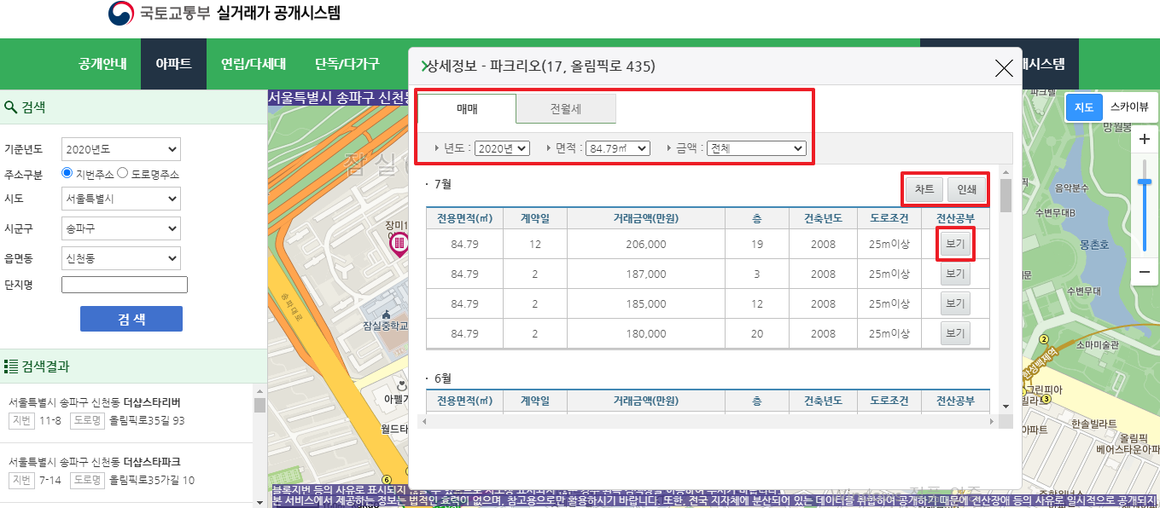Zoom in the map with plus button
Viewport: 1160px width, 508px height.
(1145, 139)
